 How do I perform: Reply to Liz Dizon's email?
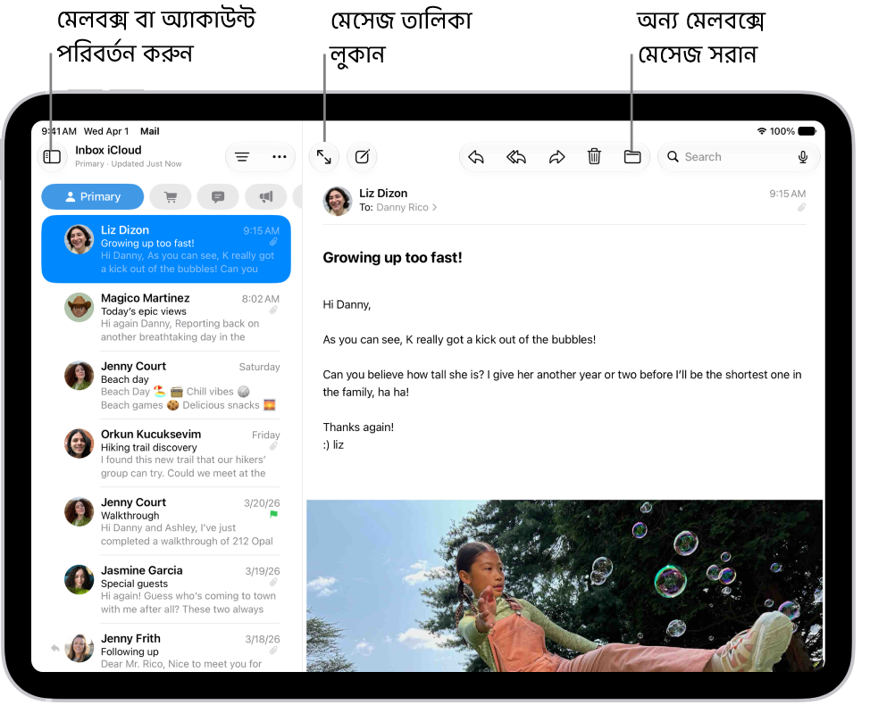tap(476, 157)
